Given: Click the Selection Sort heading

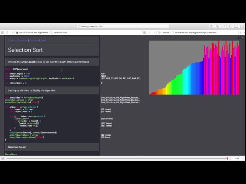Looking at the screenshot, I should 25,50.
